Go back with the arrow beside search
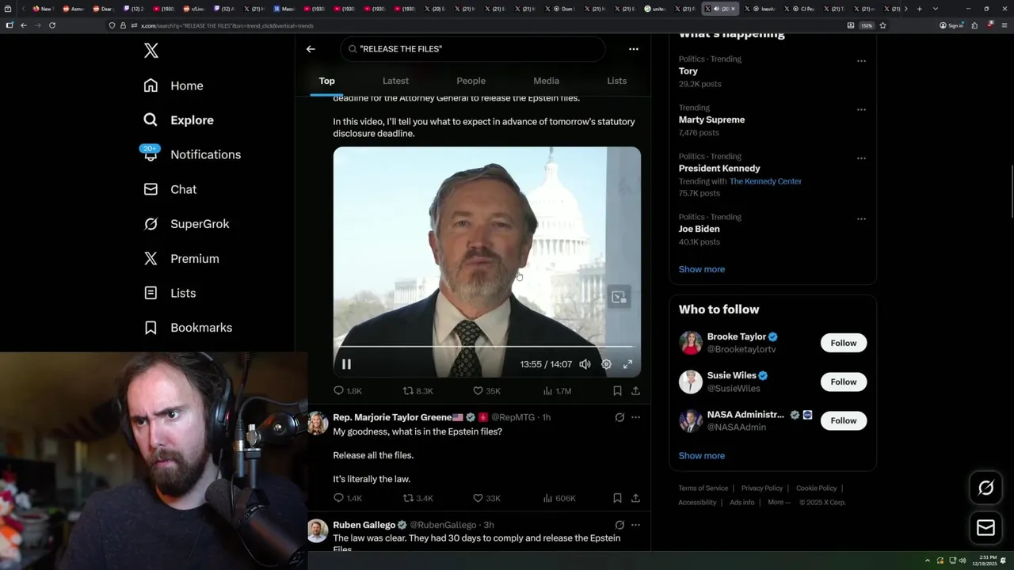 pyautogui.click(x=311, y=49)
